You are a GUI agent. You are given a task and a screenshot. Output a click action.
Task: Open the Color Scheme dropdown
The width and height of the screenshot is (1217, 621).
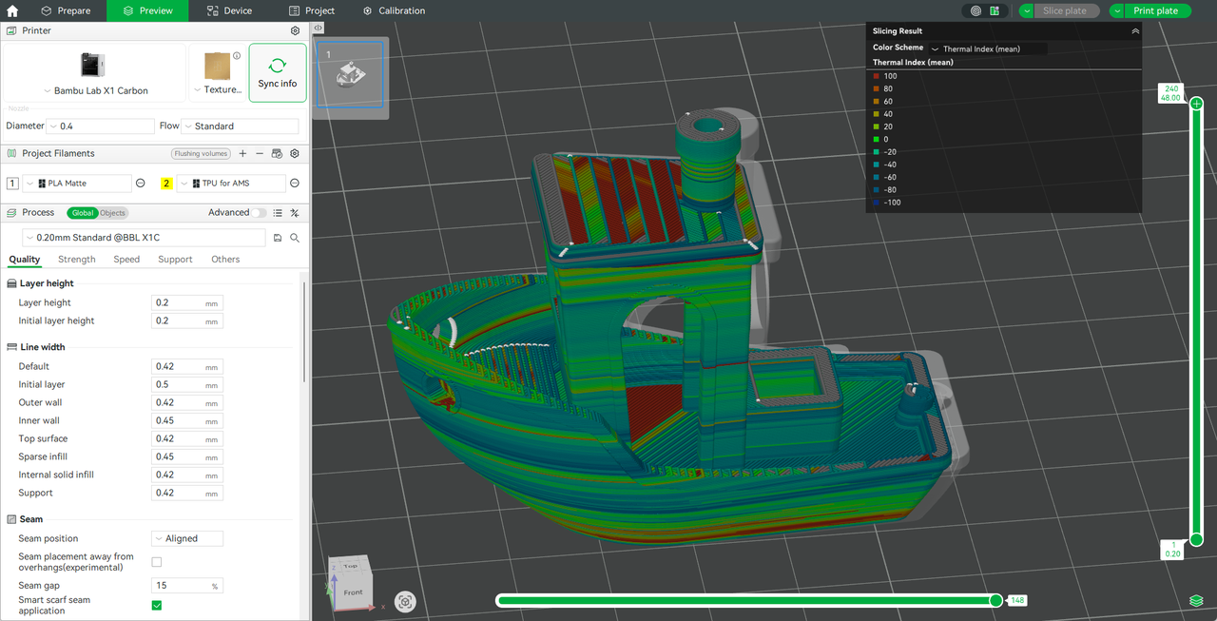click(987, 49)
